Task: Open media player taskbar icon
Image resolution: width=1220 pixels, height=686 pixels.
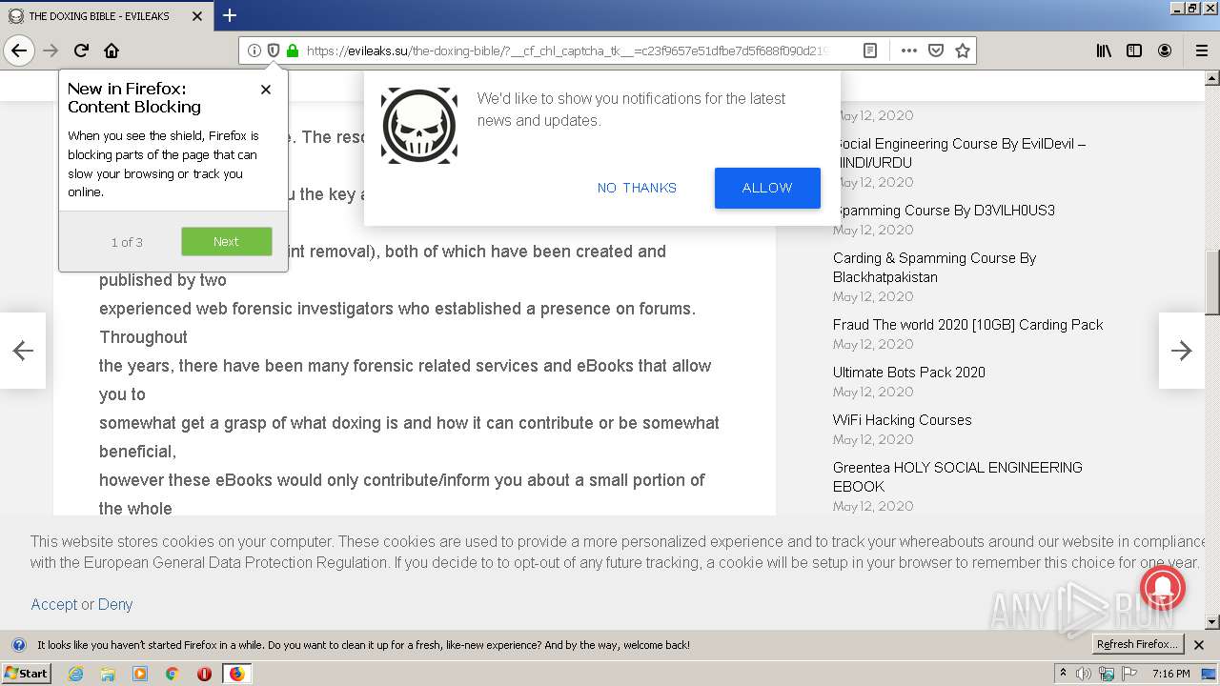Action: [140, 674]
